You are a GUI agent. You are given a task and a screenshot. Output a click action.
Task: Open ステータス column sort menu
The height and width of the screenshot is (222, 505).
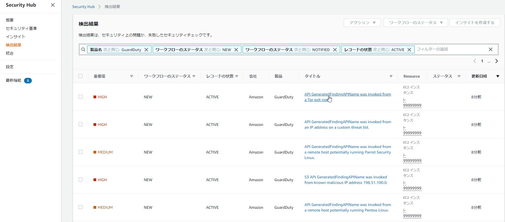pyautogui.click(x=459, y=76)
